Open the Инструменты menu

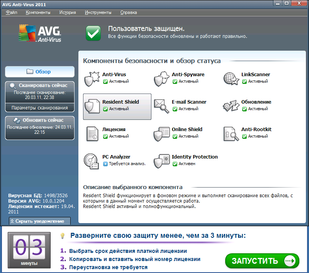click(x=98, y=12)
